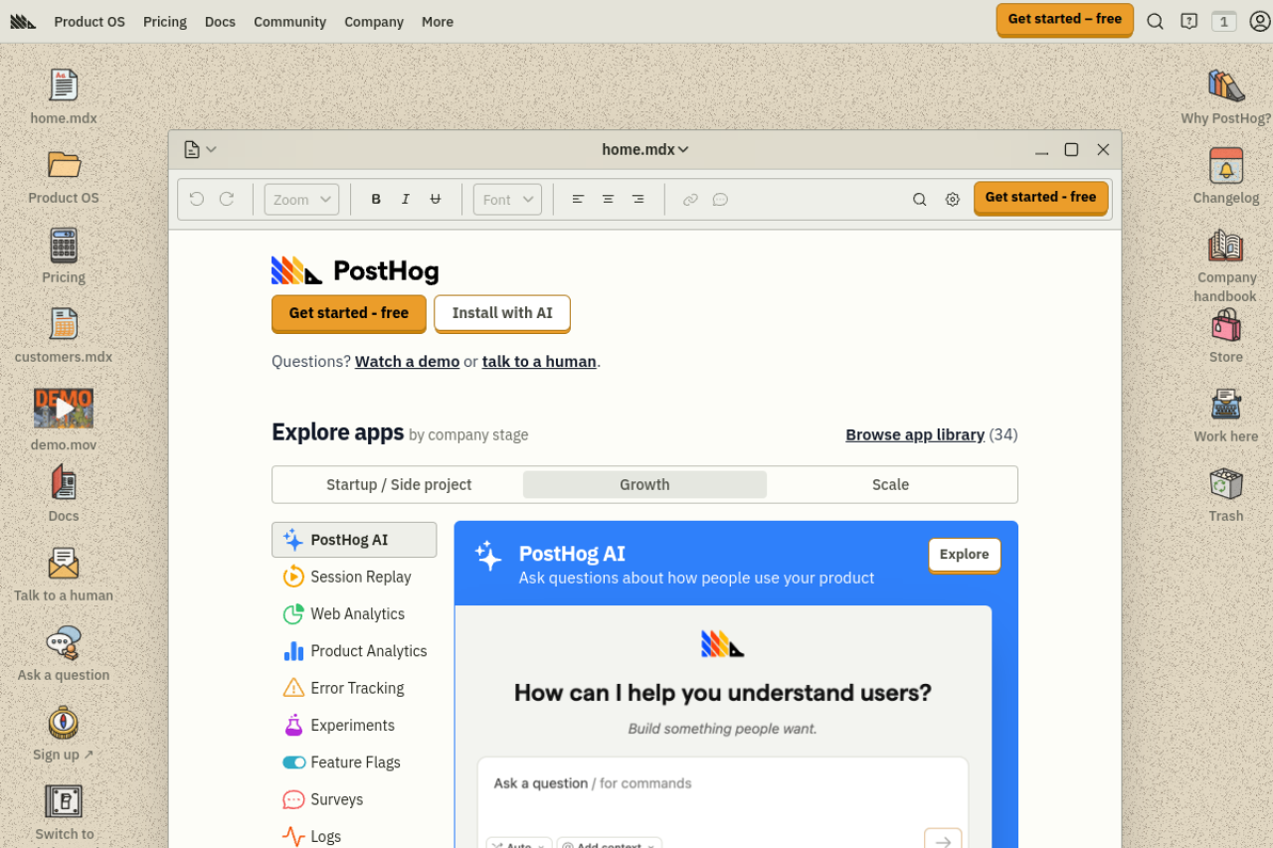Viewport: 1273px width, 848px height.
Task: Open the Product OS menu
Action: [90, 22]
